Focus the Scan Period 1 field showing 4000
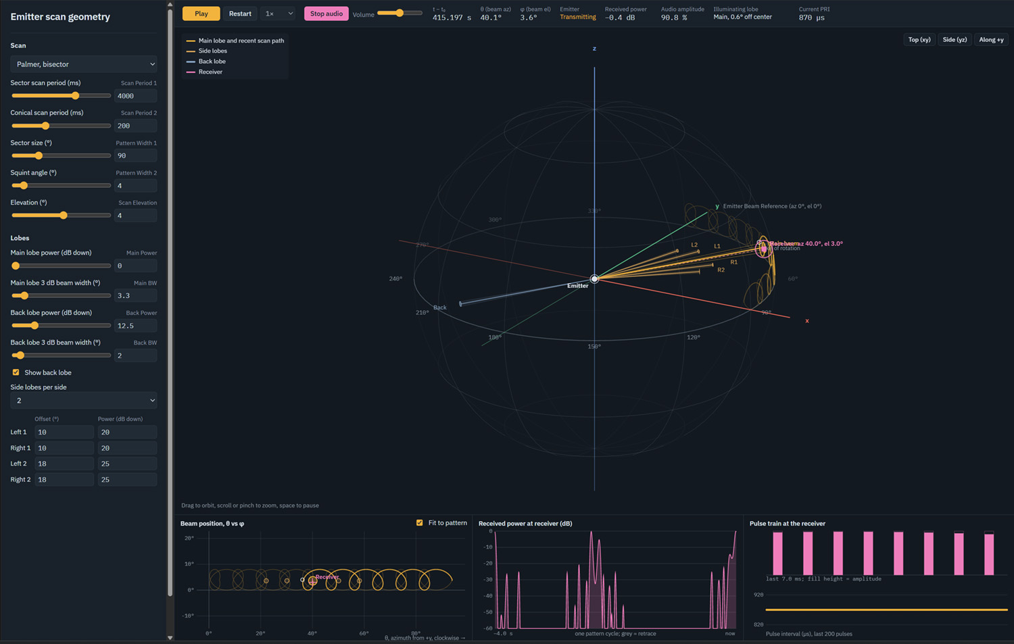The image size is (1014, 644). tap(136, 96)
